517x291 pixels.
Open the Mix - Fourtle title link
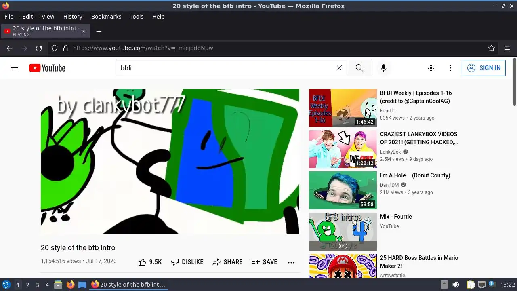coord(396,217)
